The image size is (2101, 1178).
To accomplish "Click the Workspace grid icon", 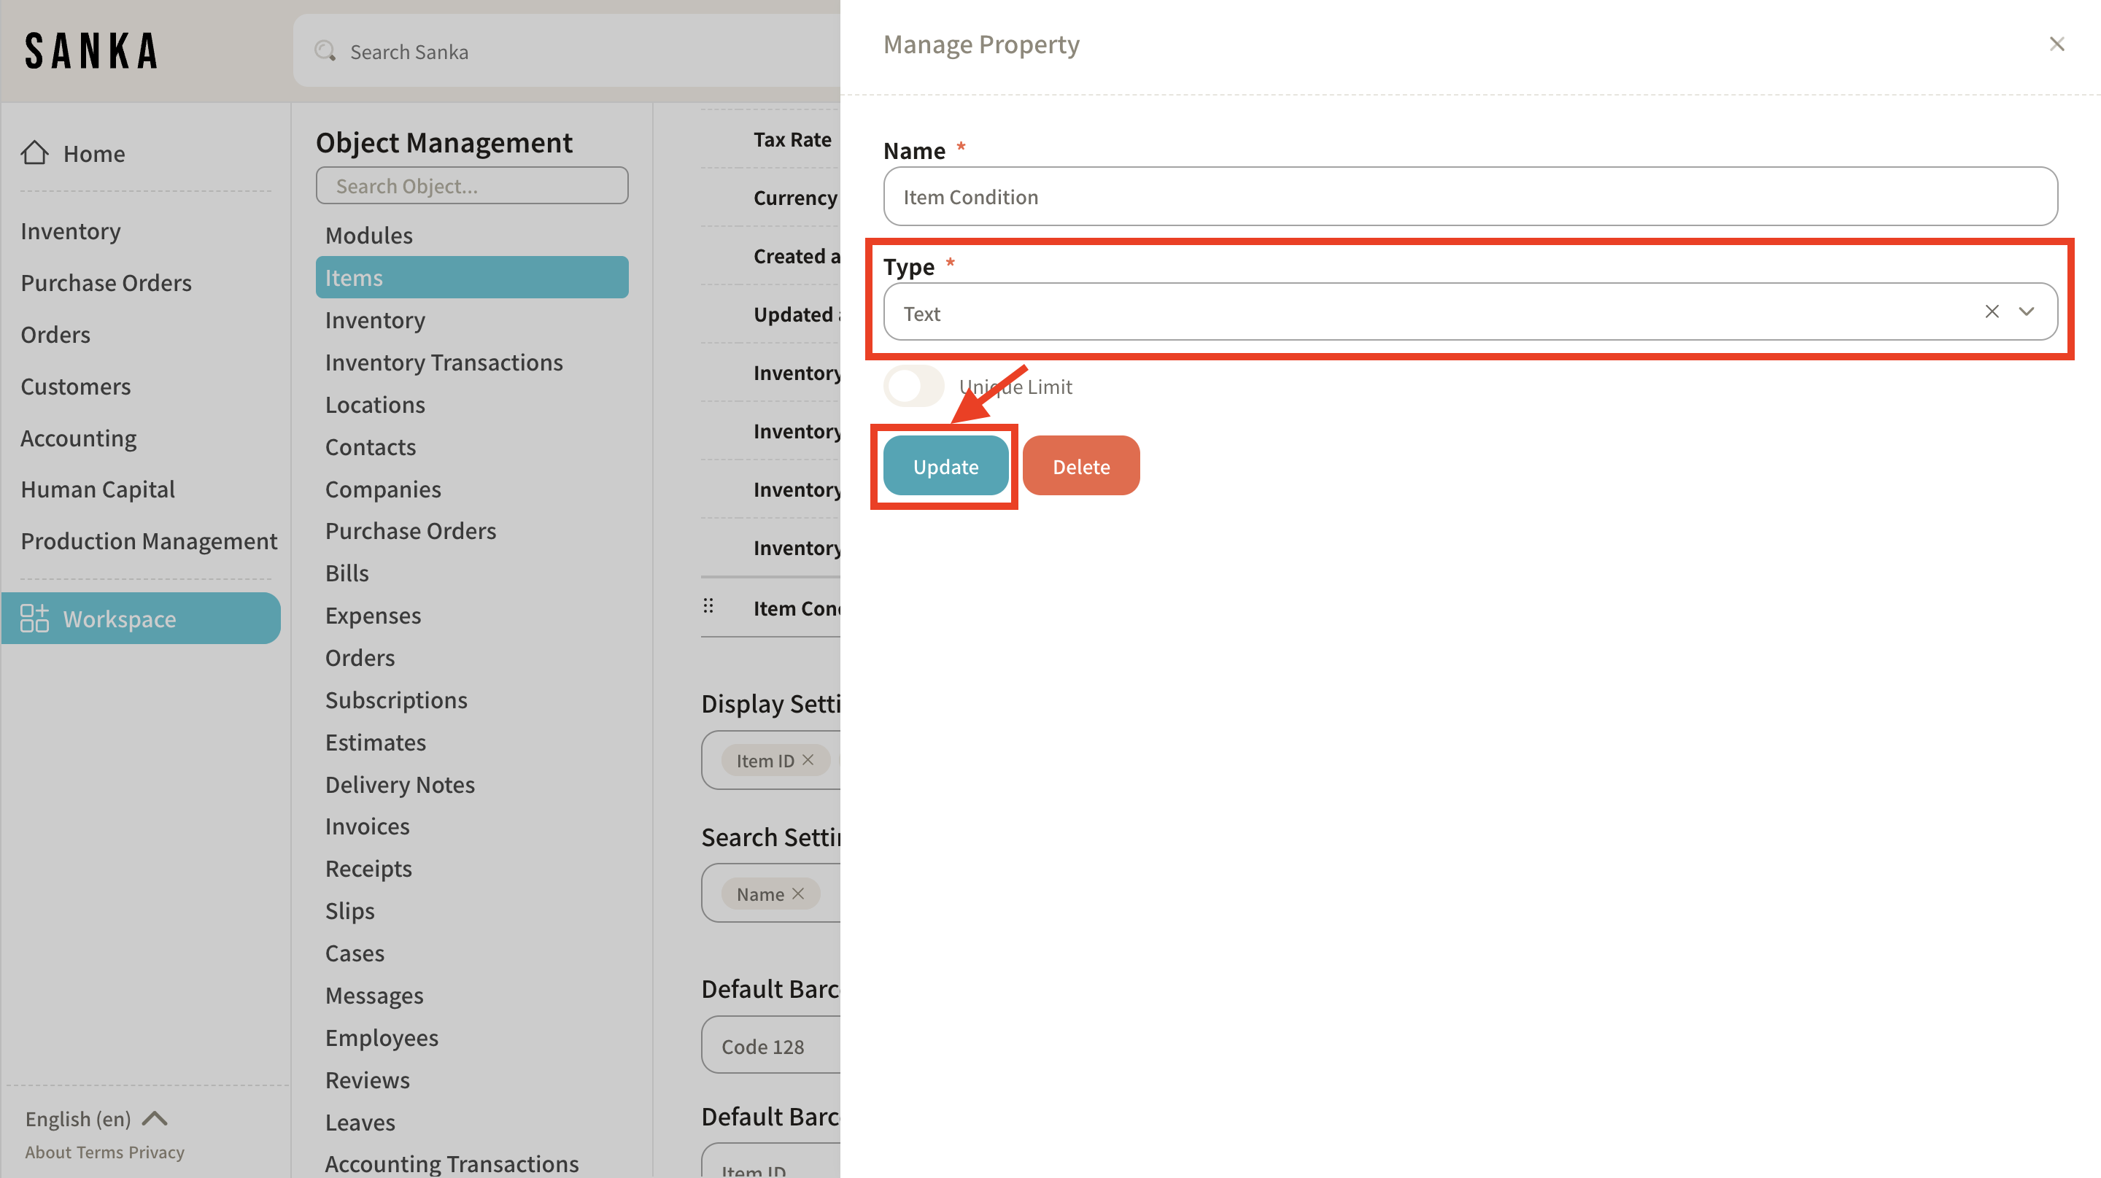I will pyautogui.click(x=34, y=618).
